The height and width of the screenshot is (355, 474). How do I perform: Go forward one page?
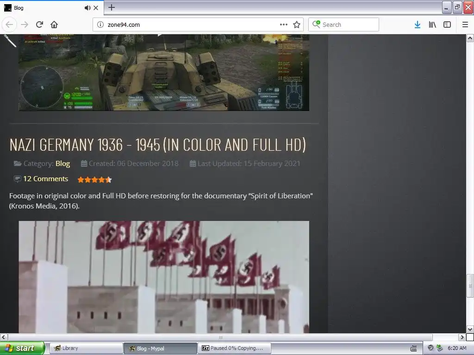[25, 24]
